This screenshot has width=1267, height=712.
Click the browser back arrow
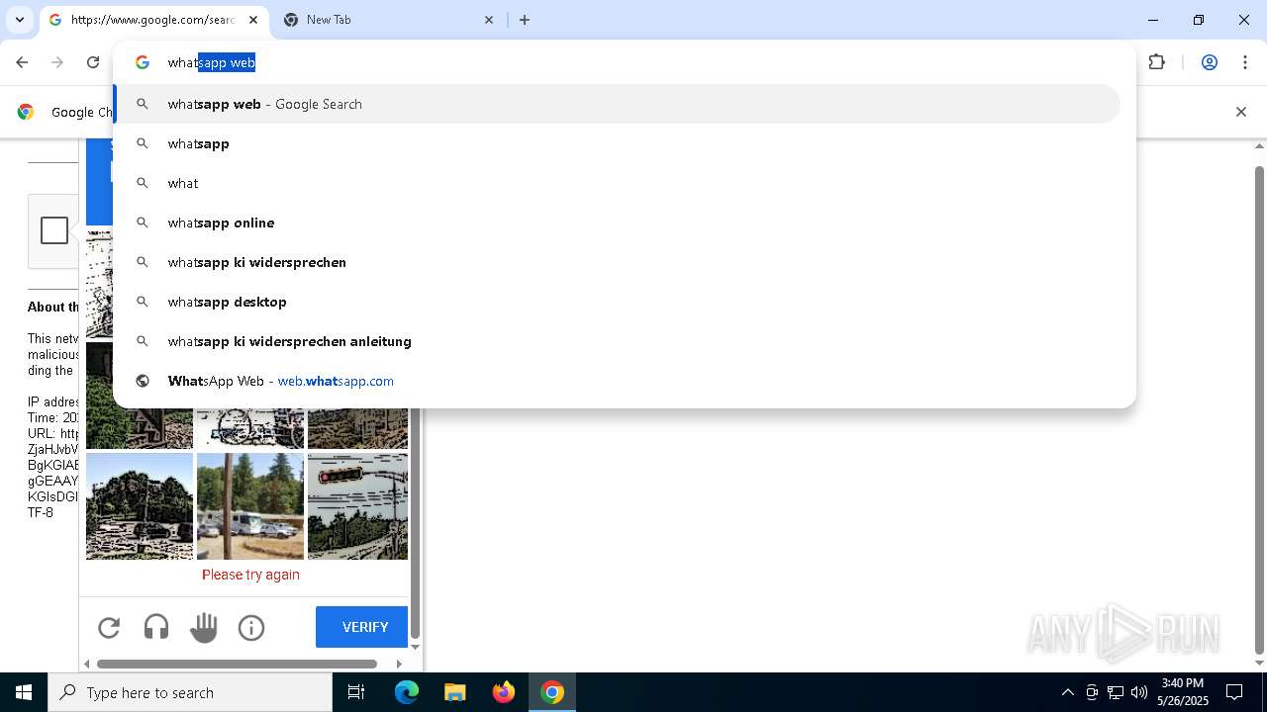tap(22, 62)
